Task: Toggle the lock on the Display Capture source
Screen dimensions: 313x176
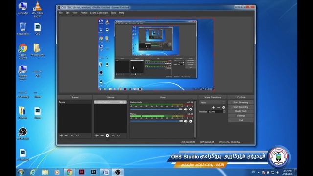Action: pos(125,102)
